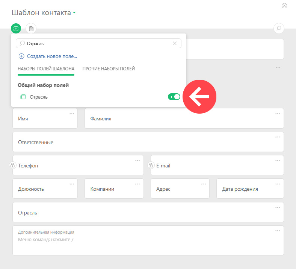
Task: Open the three-dot menu on Дополнительная информация
Action: point(278,231)
